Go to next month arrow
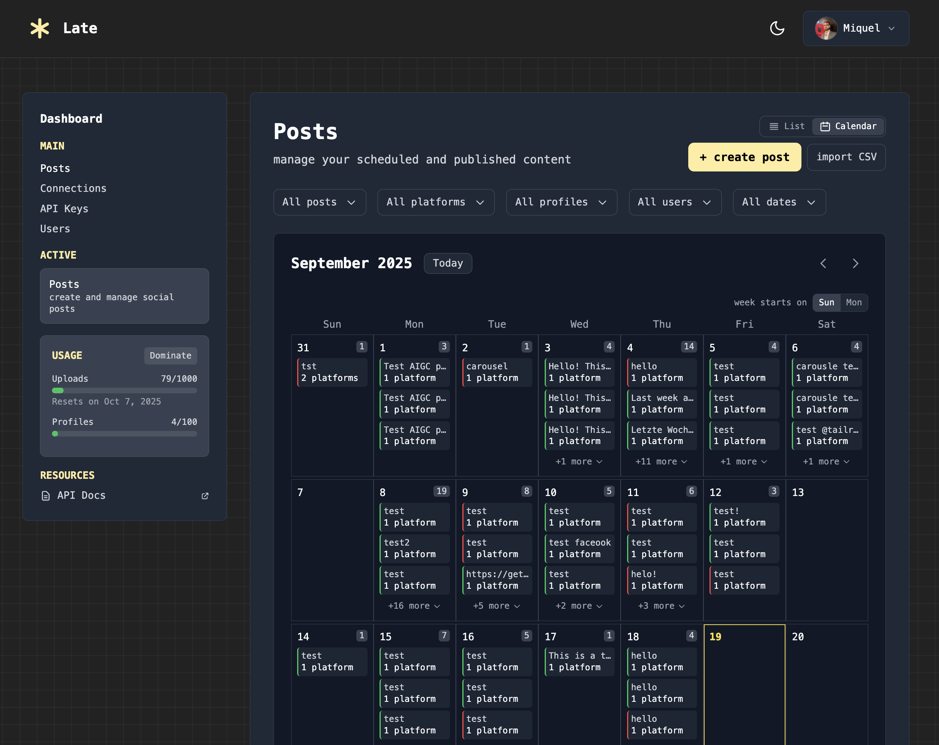 click(x=855, y=263)
